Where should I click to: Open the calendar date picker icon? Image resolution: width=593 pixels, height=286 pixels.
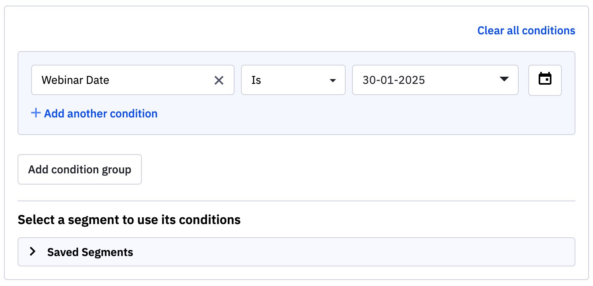coord(545,79)
